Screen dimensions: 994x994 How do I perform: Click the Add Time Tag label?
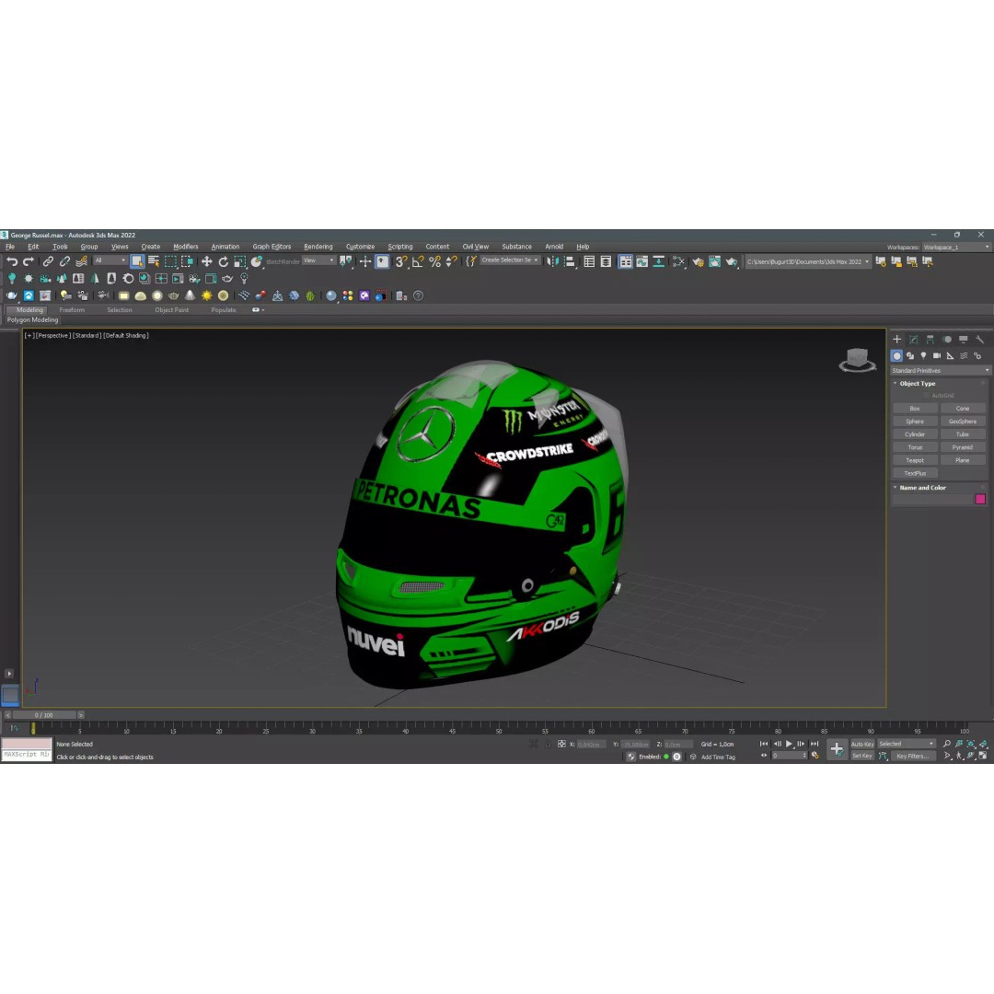pyautogui.click(x=718, y=757)
